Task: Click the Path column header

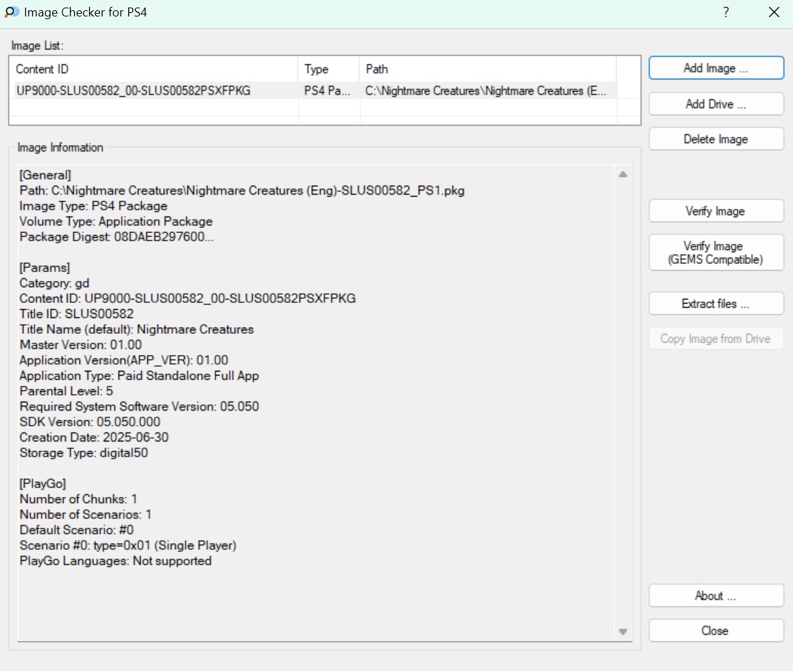Action: (x=488, y=69)
